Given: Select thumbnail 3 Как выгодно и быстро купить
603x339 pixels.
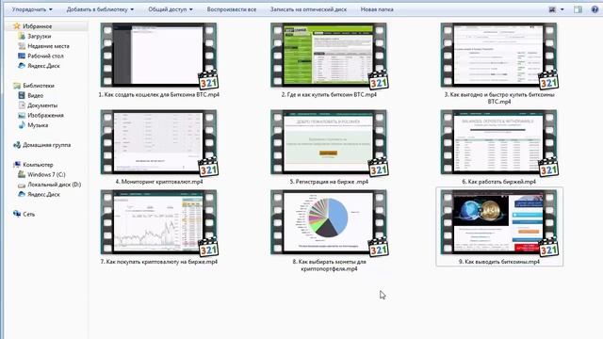Looking at the screenshot, I should [x=498, y=55].
